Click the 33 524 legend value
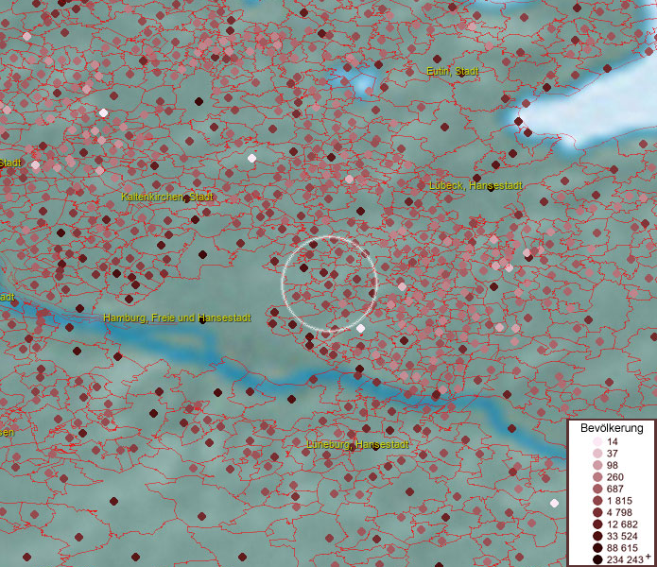Screen dimensions: 657x567 [622, 536]
